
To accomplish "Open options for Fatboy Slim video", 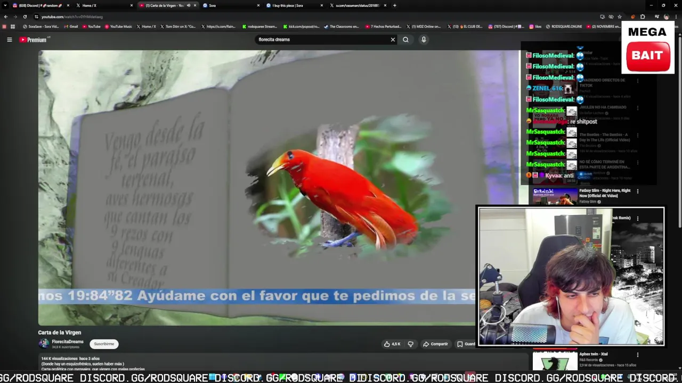I will coord(638,191).
